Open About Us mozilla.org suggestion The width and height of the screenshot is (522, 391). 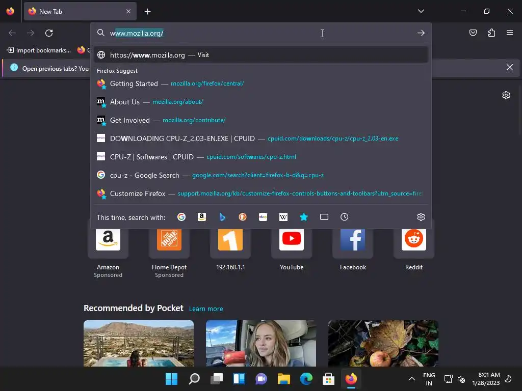[x=260, y=102]
